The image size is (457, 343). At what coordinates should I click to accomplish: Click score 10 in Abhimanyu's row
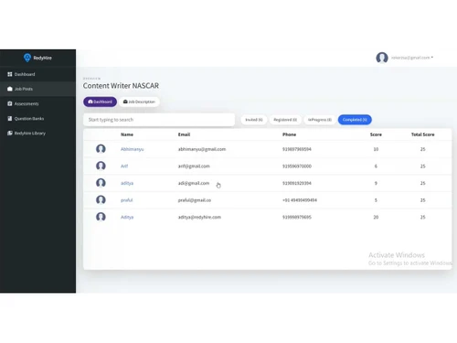(x=376, y=149)
